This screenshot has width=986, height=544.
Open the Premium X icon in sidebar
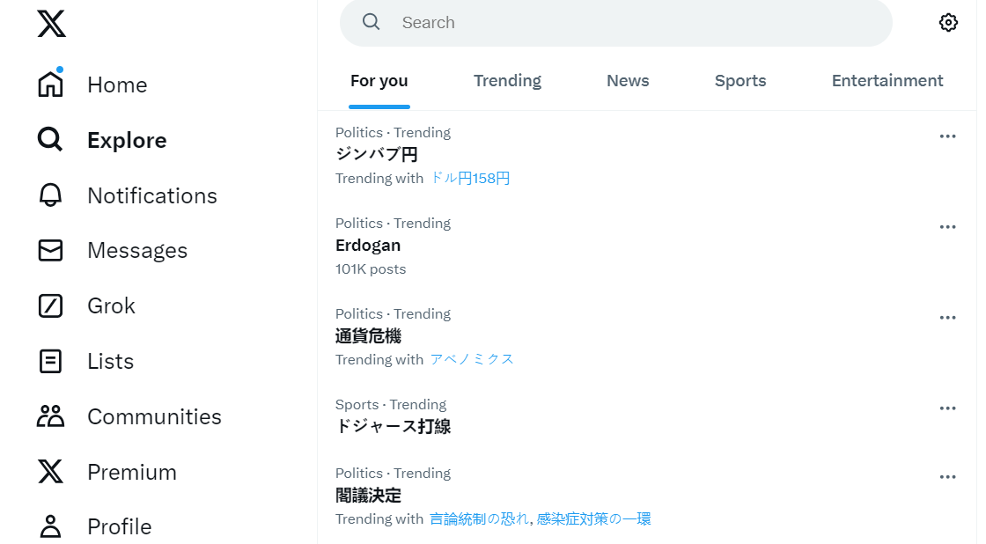click(x=51, y=472)
